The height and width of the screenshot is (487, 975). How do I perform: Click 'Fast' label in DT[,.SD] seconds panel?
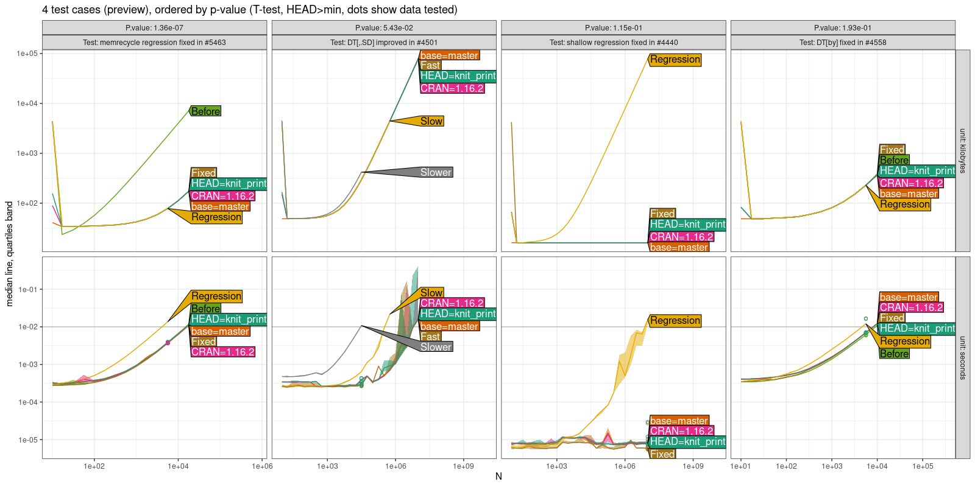point(430,337)
